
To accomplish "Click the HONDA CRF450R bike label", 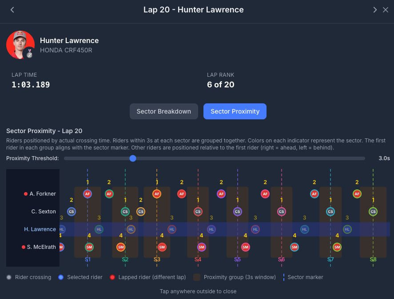I will click(66, 50).
